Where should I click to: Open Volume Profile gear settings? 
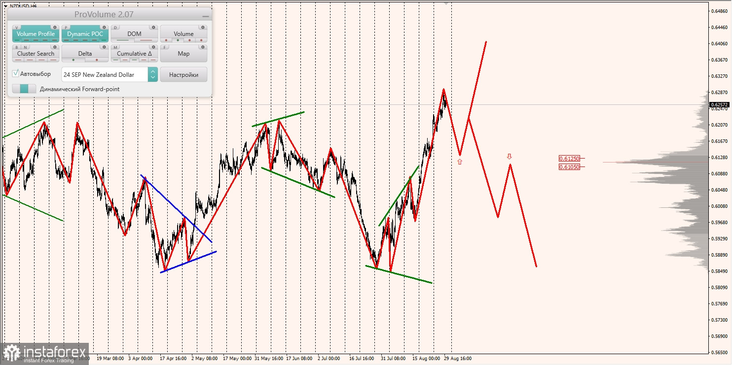point(55,28)
